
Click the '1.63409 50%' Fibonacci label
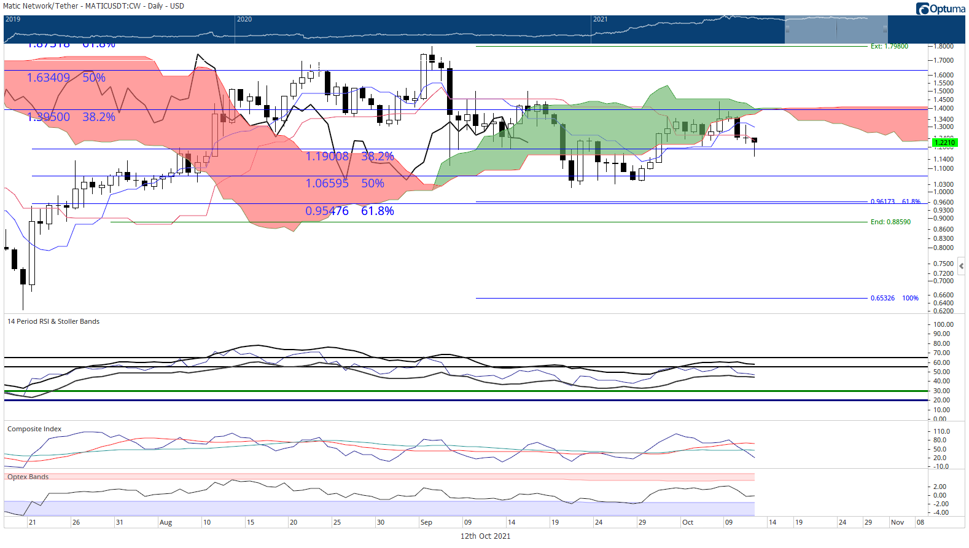click(x=66, y=77)
